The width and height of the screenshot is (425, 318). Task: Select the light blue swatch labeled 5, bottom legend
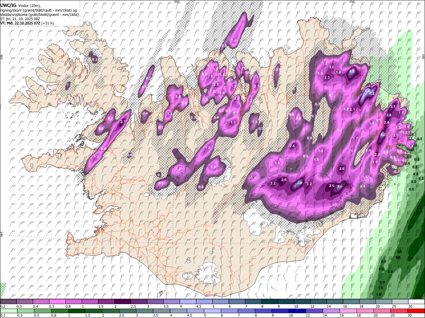212,311
